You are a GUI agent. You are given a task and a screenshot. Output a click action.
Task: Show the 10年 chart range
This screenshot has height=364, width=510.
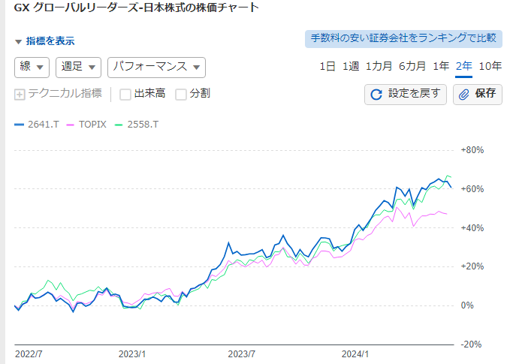coord(490,66)
